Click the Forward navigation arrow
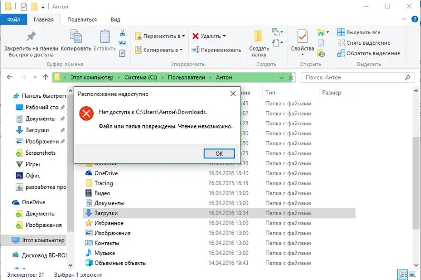 tap(24, 77)
